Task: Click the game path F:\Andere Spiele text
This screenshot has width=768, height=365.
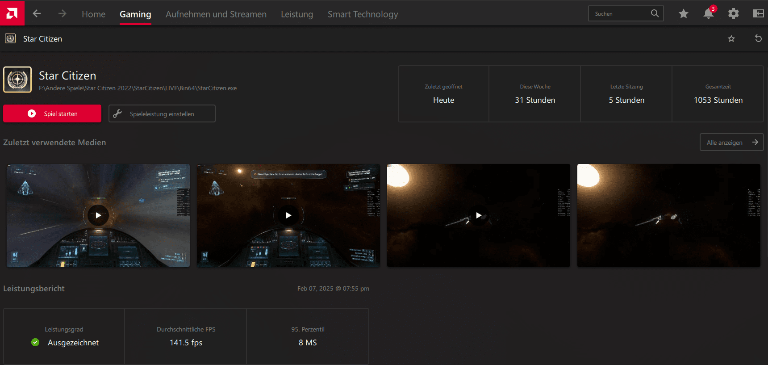Action: tap(138, 88)
